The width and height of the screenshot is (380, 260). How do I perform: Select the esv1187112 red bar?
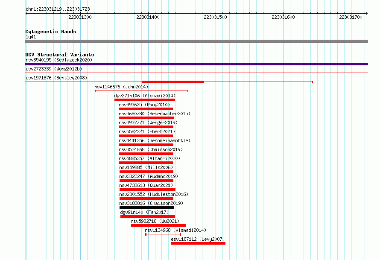198,243
